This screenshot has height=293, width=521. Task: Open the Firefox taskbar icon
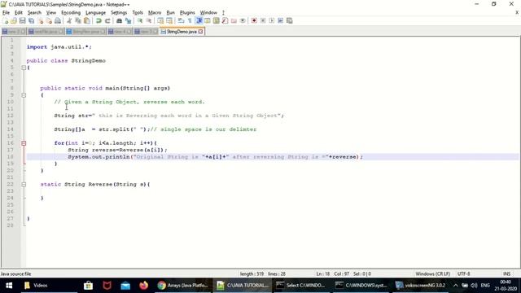pos(143,286)
